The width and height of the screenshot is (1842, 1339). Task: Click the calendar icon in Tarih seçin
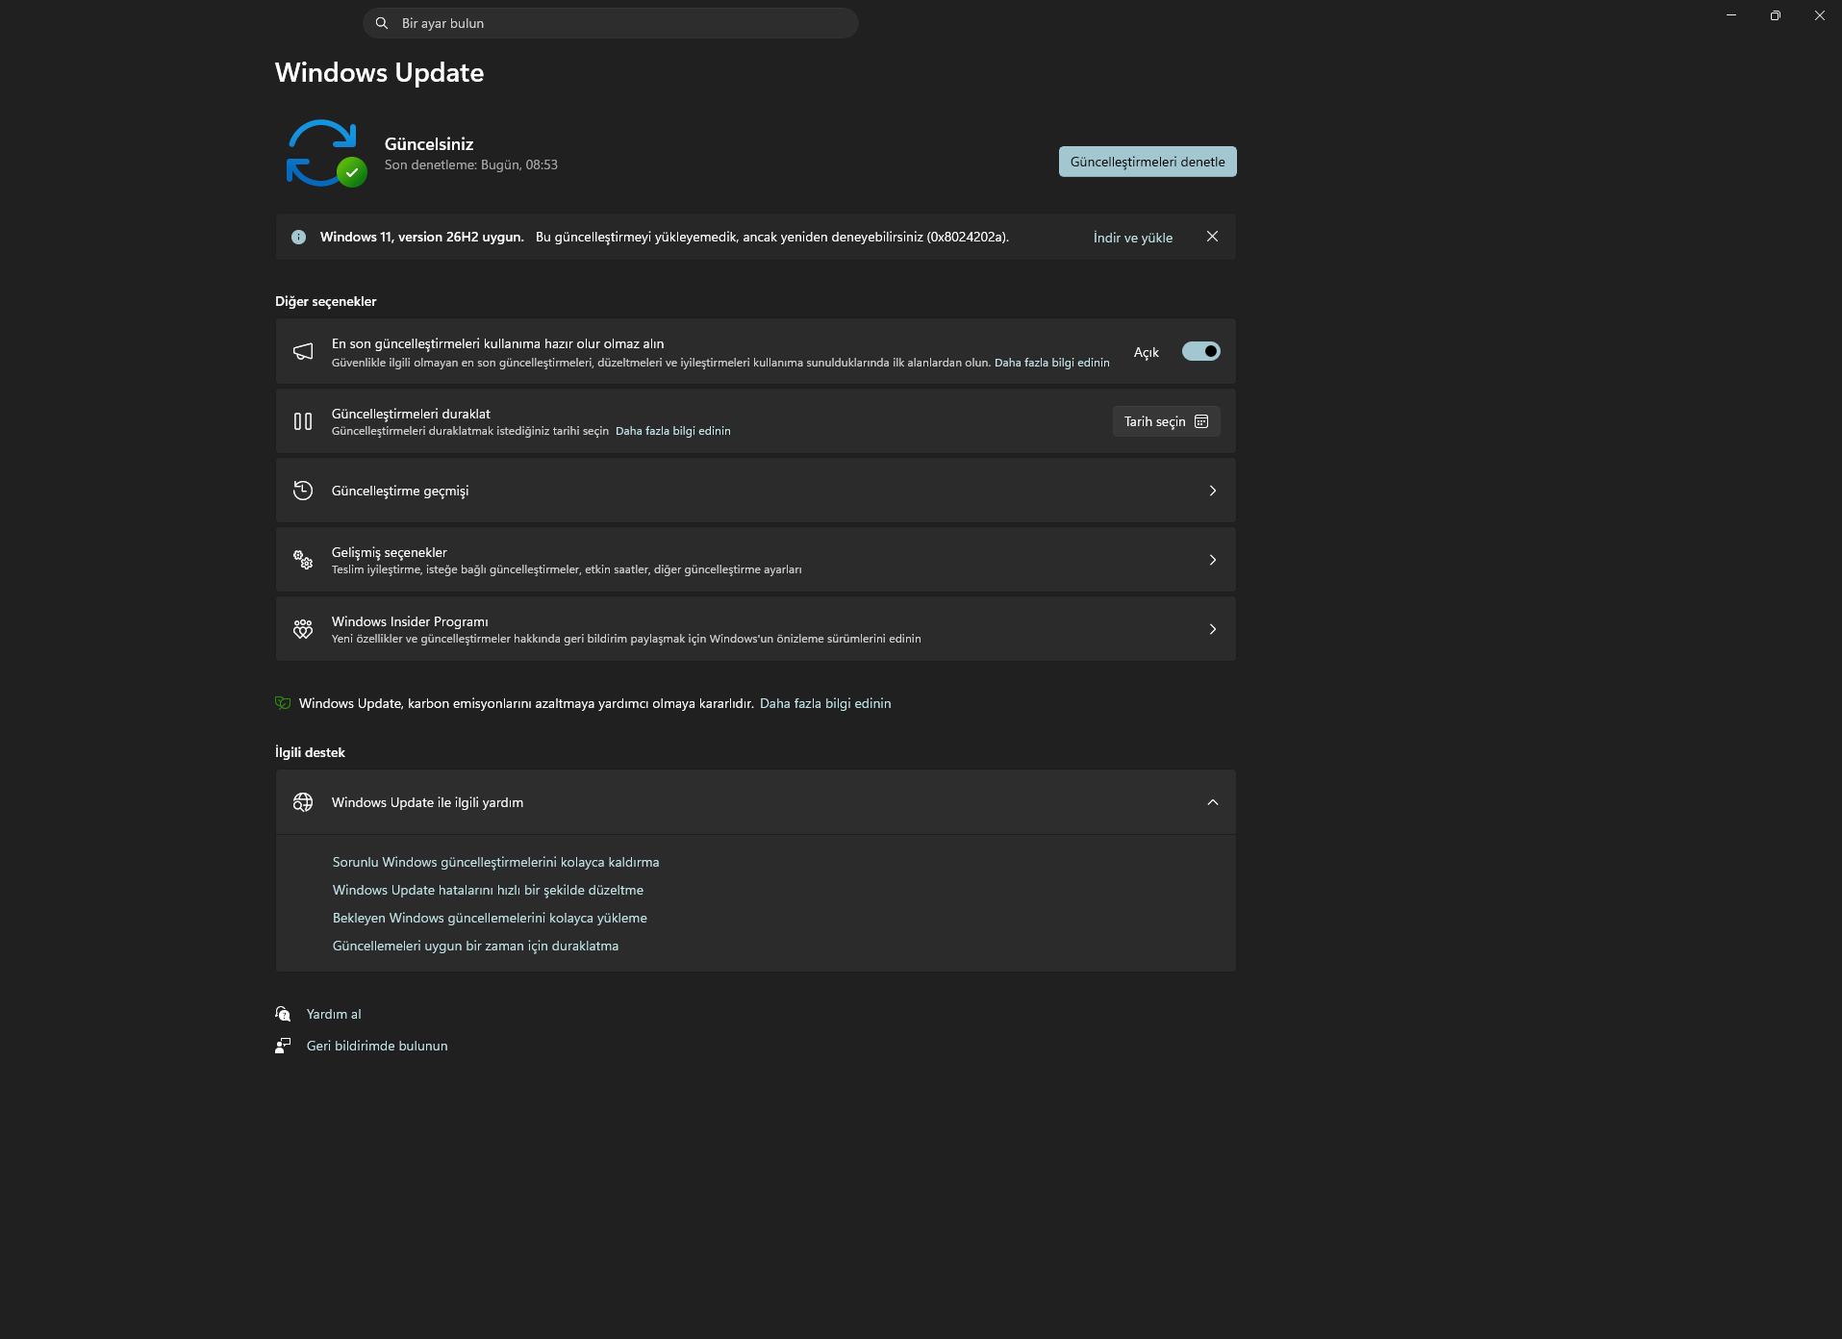[1201, 421]
